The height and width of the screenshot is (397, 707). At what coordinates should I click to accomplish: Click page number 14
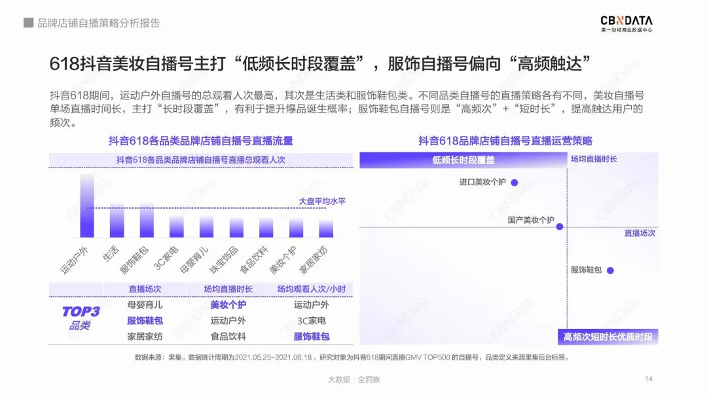(x=648, y=379)
